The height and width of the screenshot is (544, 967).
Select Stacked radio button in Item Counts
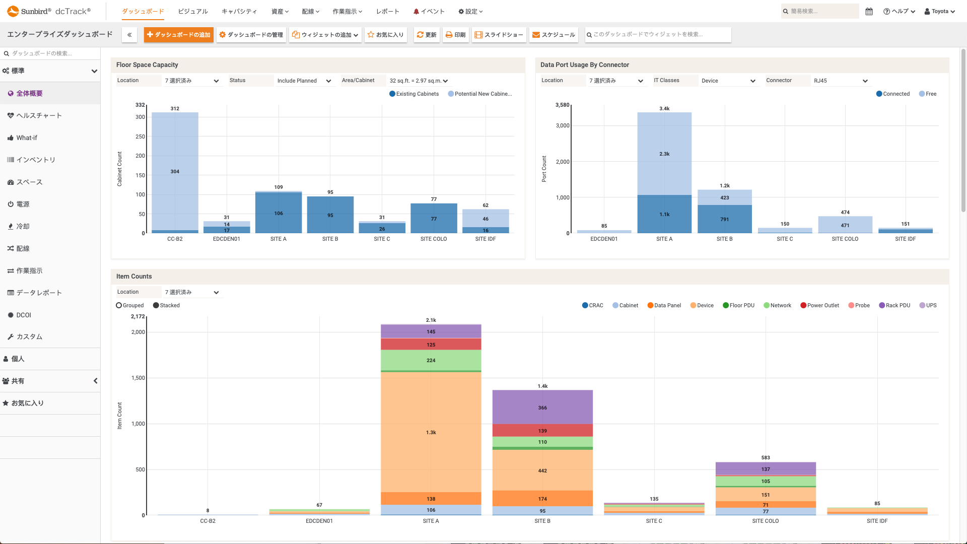(x=156, y=306)
